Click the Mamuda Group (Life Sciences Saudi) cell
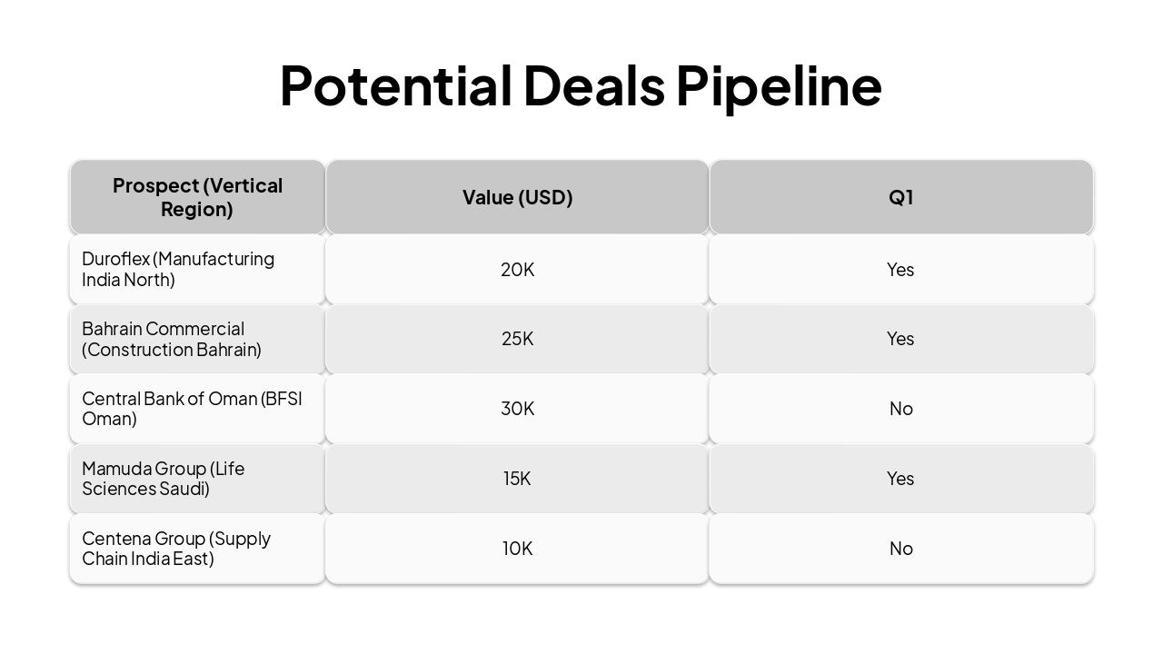The width and height of the screenshot is (1163, 654). point(197,479)
